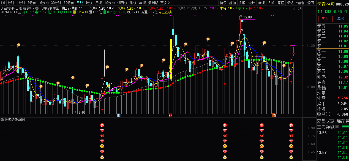
Task: Select the 买五 0.96 bid row
Action: 332,71
